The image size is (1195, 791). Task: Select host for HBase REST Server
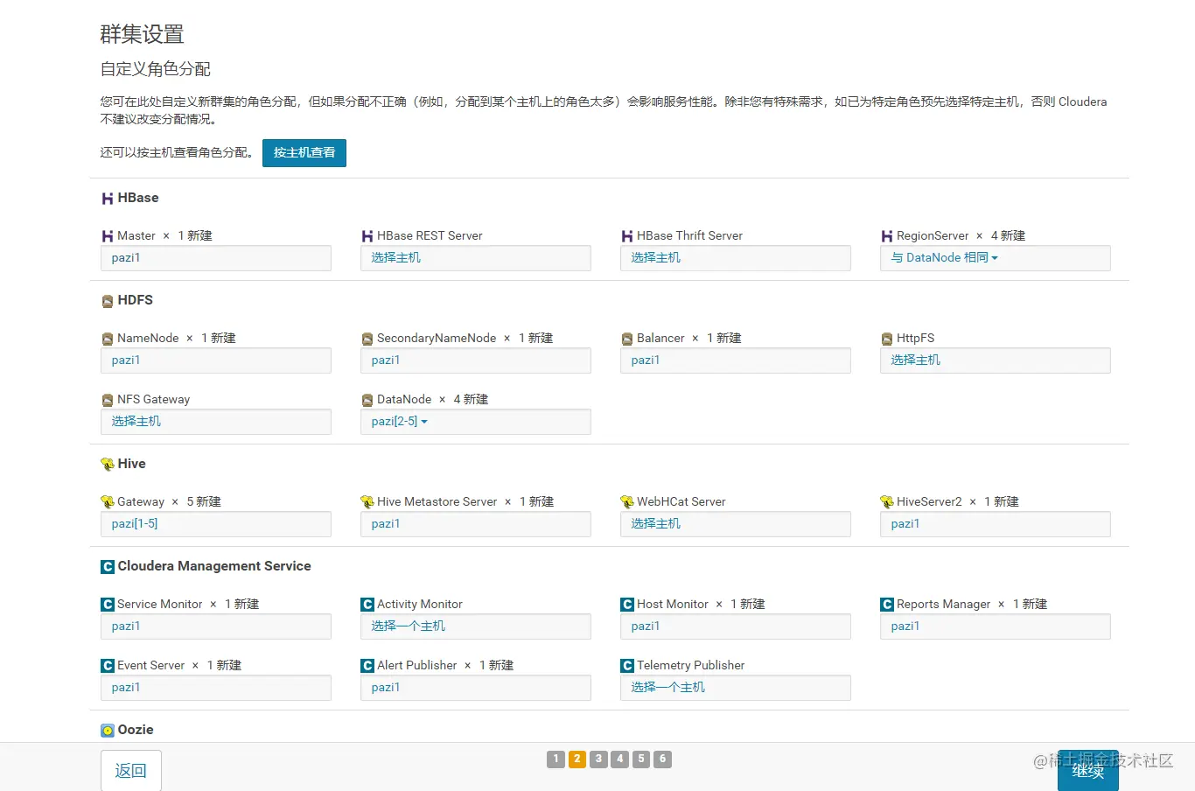point(476,258)
